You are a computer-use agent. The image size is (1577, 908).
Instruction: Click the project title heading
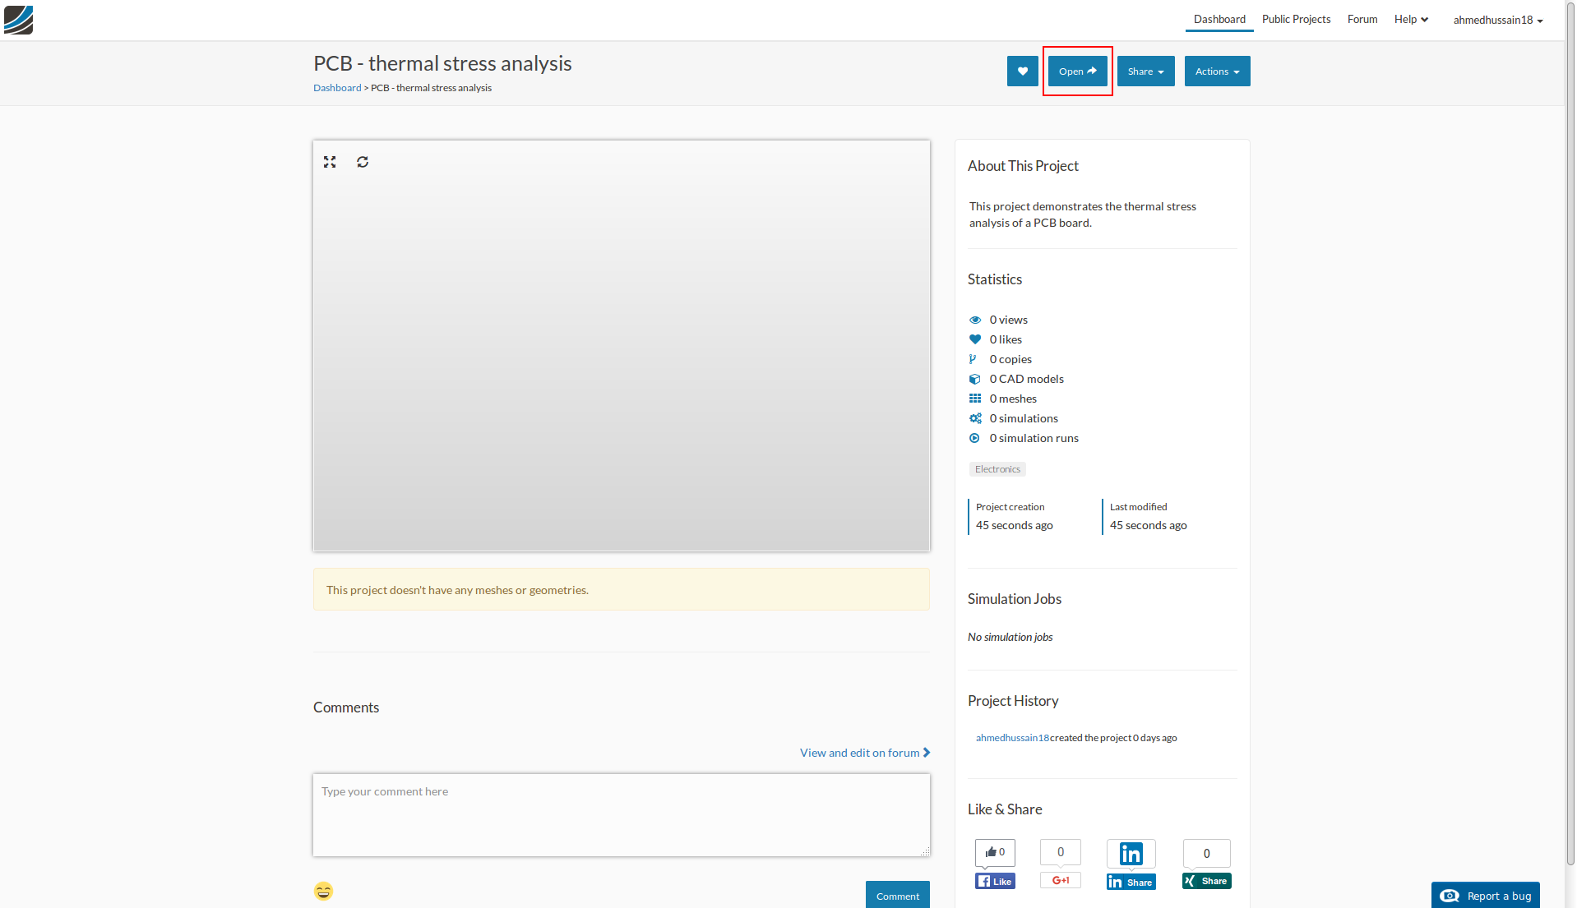click(x=442, y=63)
